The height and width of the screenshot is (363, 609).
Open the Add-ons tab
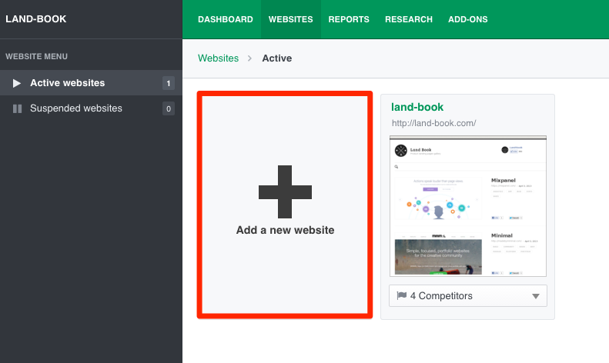pos(467,19)
